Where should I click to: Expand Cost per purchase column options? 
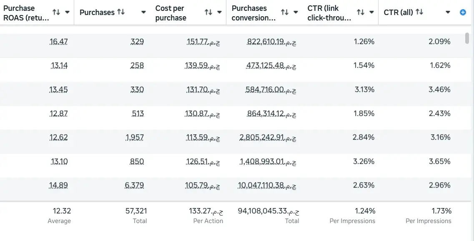[220, 13]
